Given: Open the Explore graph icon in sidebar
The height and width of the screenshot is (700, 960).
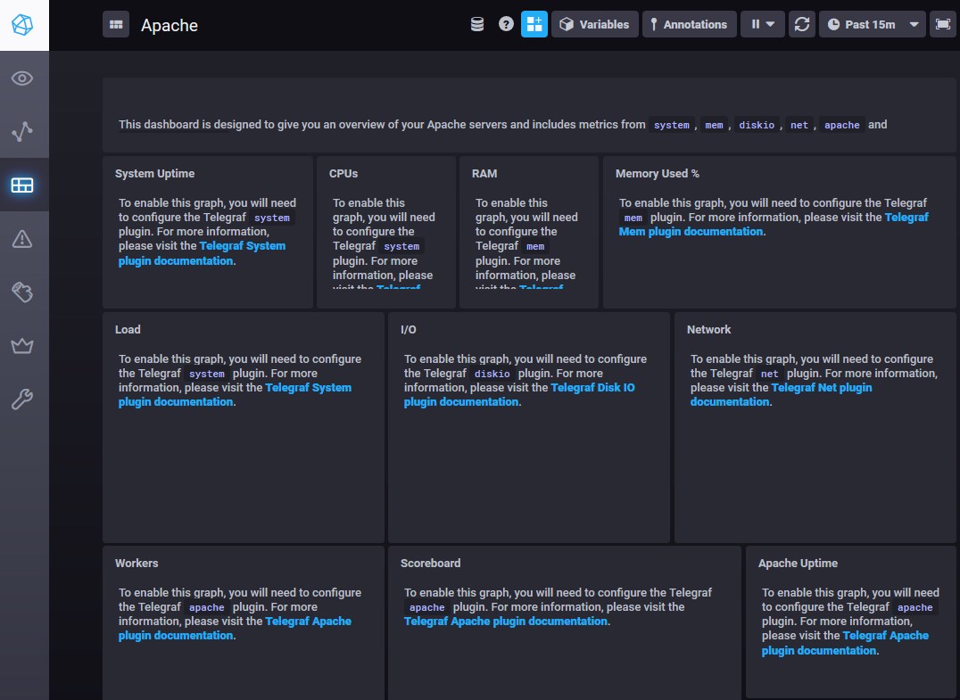Looking at the screenshot, I should click(22, 132).
